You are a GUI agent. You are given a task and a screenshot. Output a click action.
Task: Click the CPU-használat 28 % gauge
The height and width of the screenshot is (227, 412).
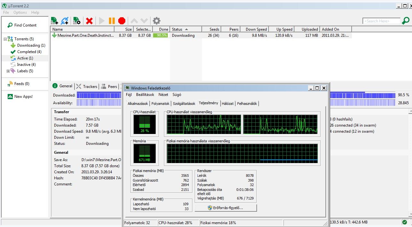145,124
